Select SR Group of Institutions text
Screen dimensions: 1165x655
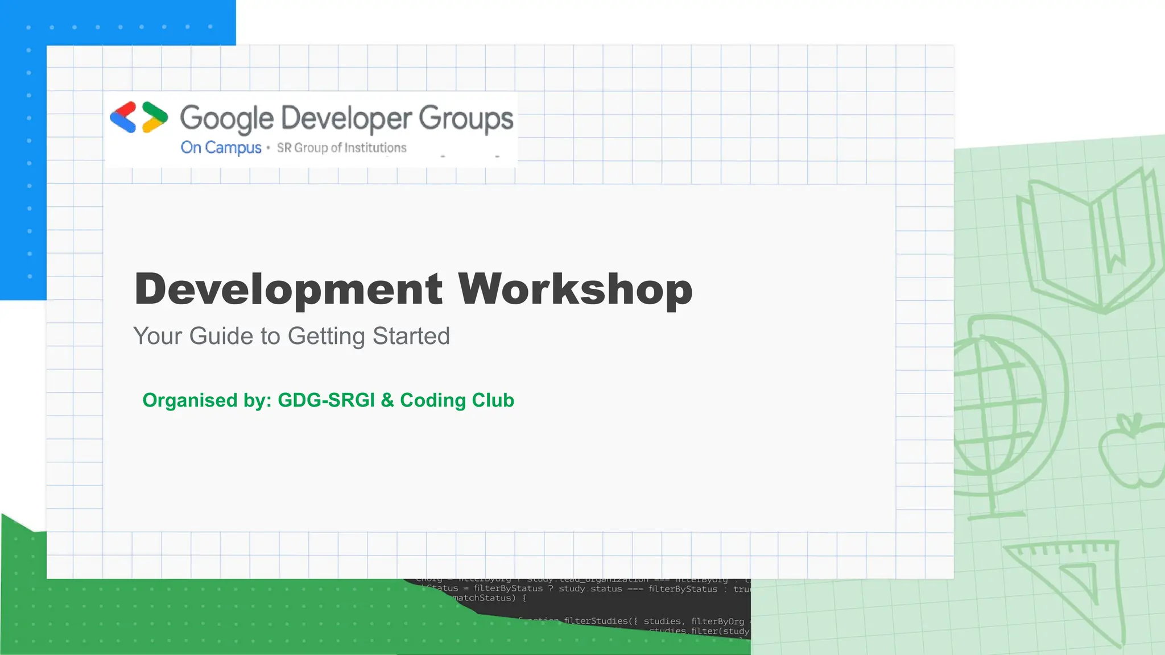pos(341,148)
